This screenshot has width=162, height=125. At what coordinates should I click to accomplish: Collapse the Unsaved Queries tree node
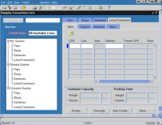click(8, 88)
